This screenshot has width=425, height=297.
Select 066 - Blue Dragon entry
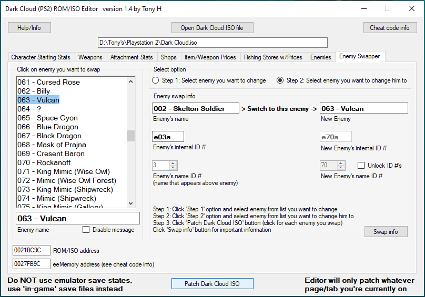pyautogui.click(x=72, y=127)
